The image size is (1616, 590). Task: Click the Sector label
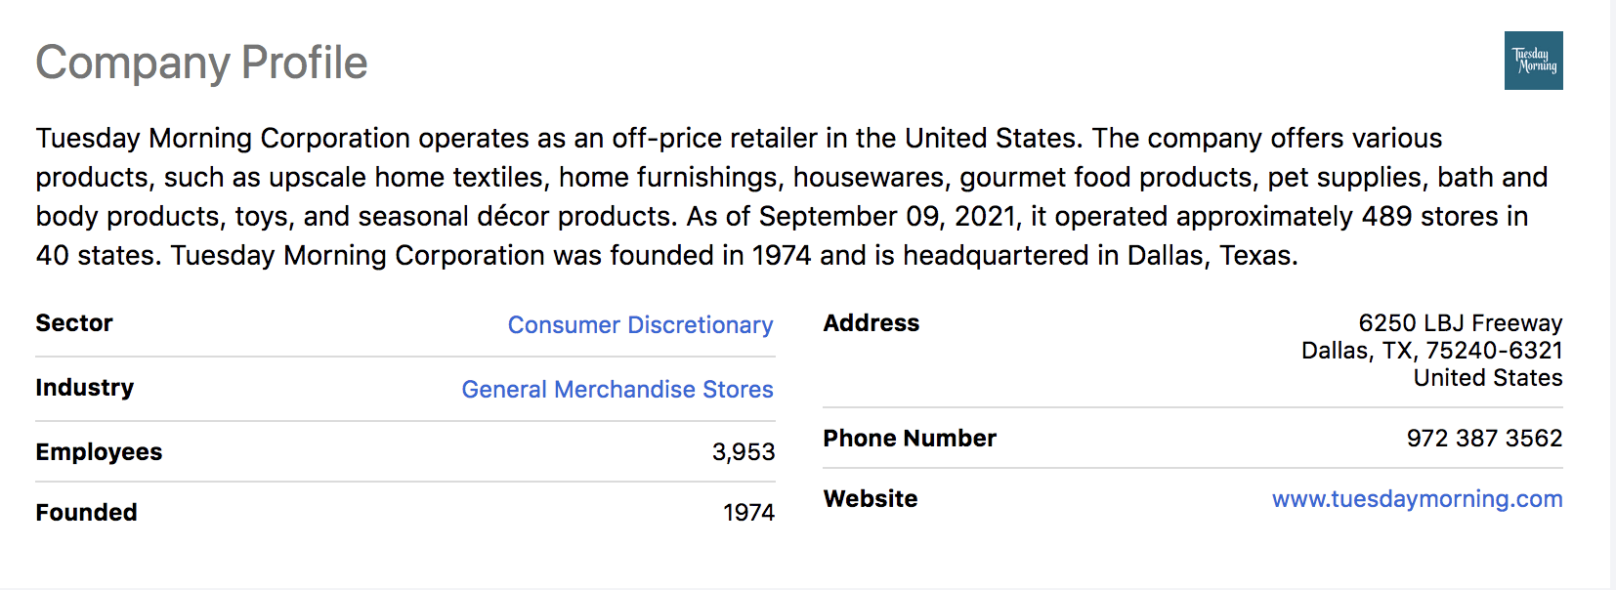[x=74, y=323]
